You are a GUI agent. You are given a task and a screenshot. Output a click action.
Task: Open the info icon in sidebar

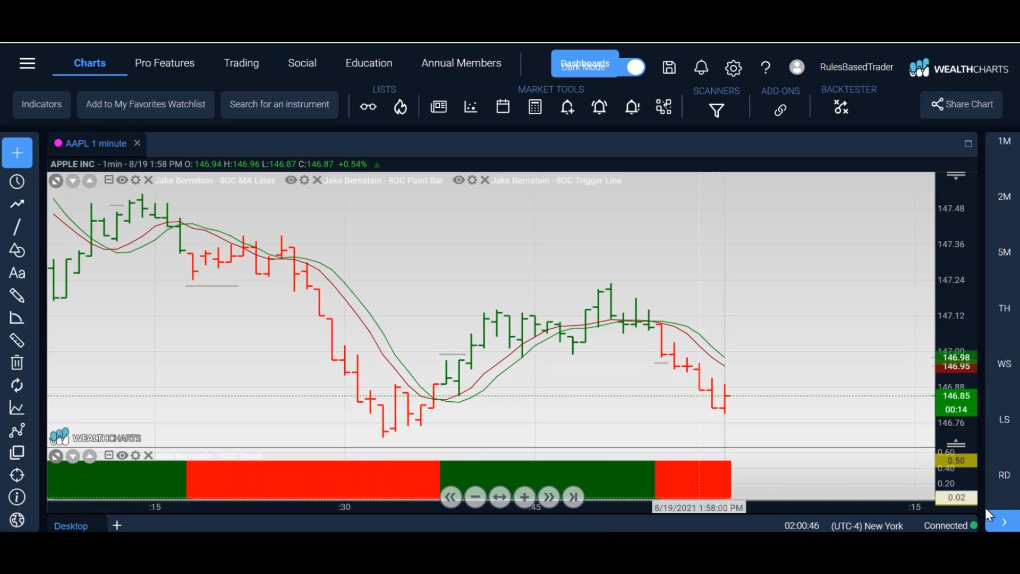(17, 497)
